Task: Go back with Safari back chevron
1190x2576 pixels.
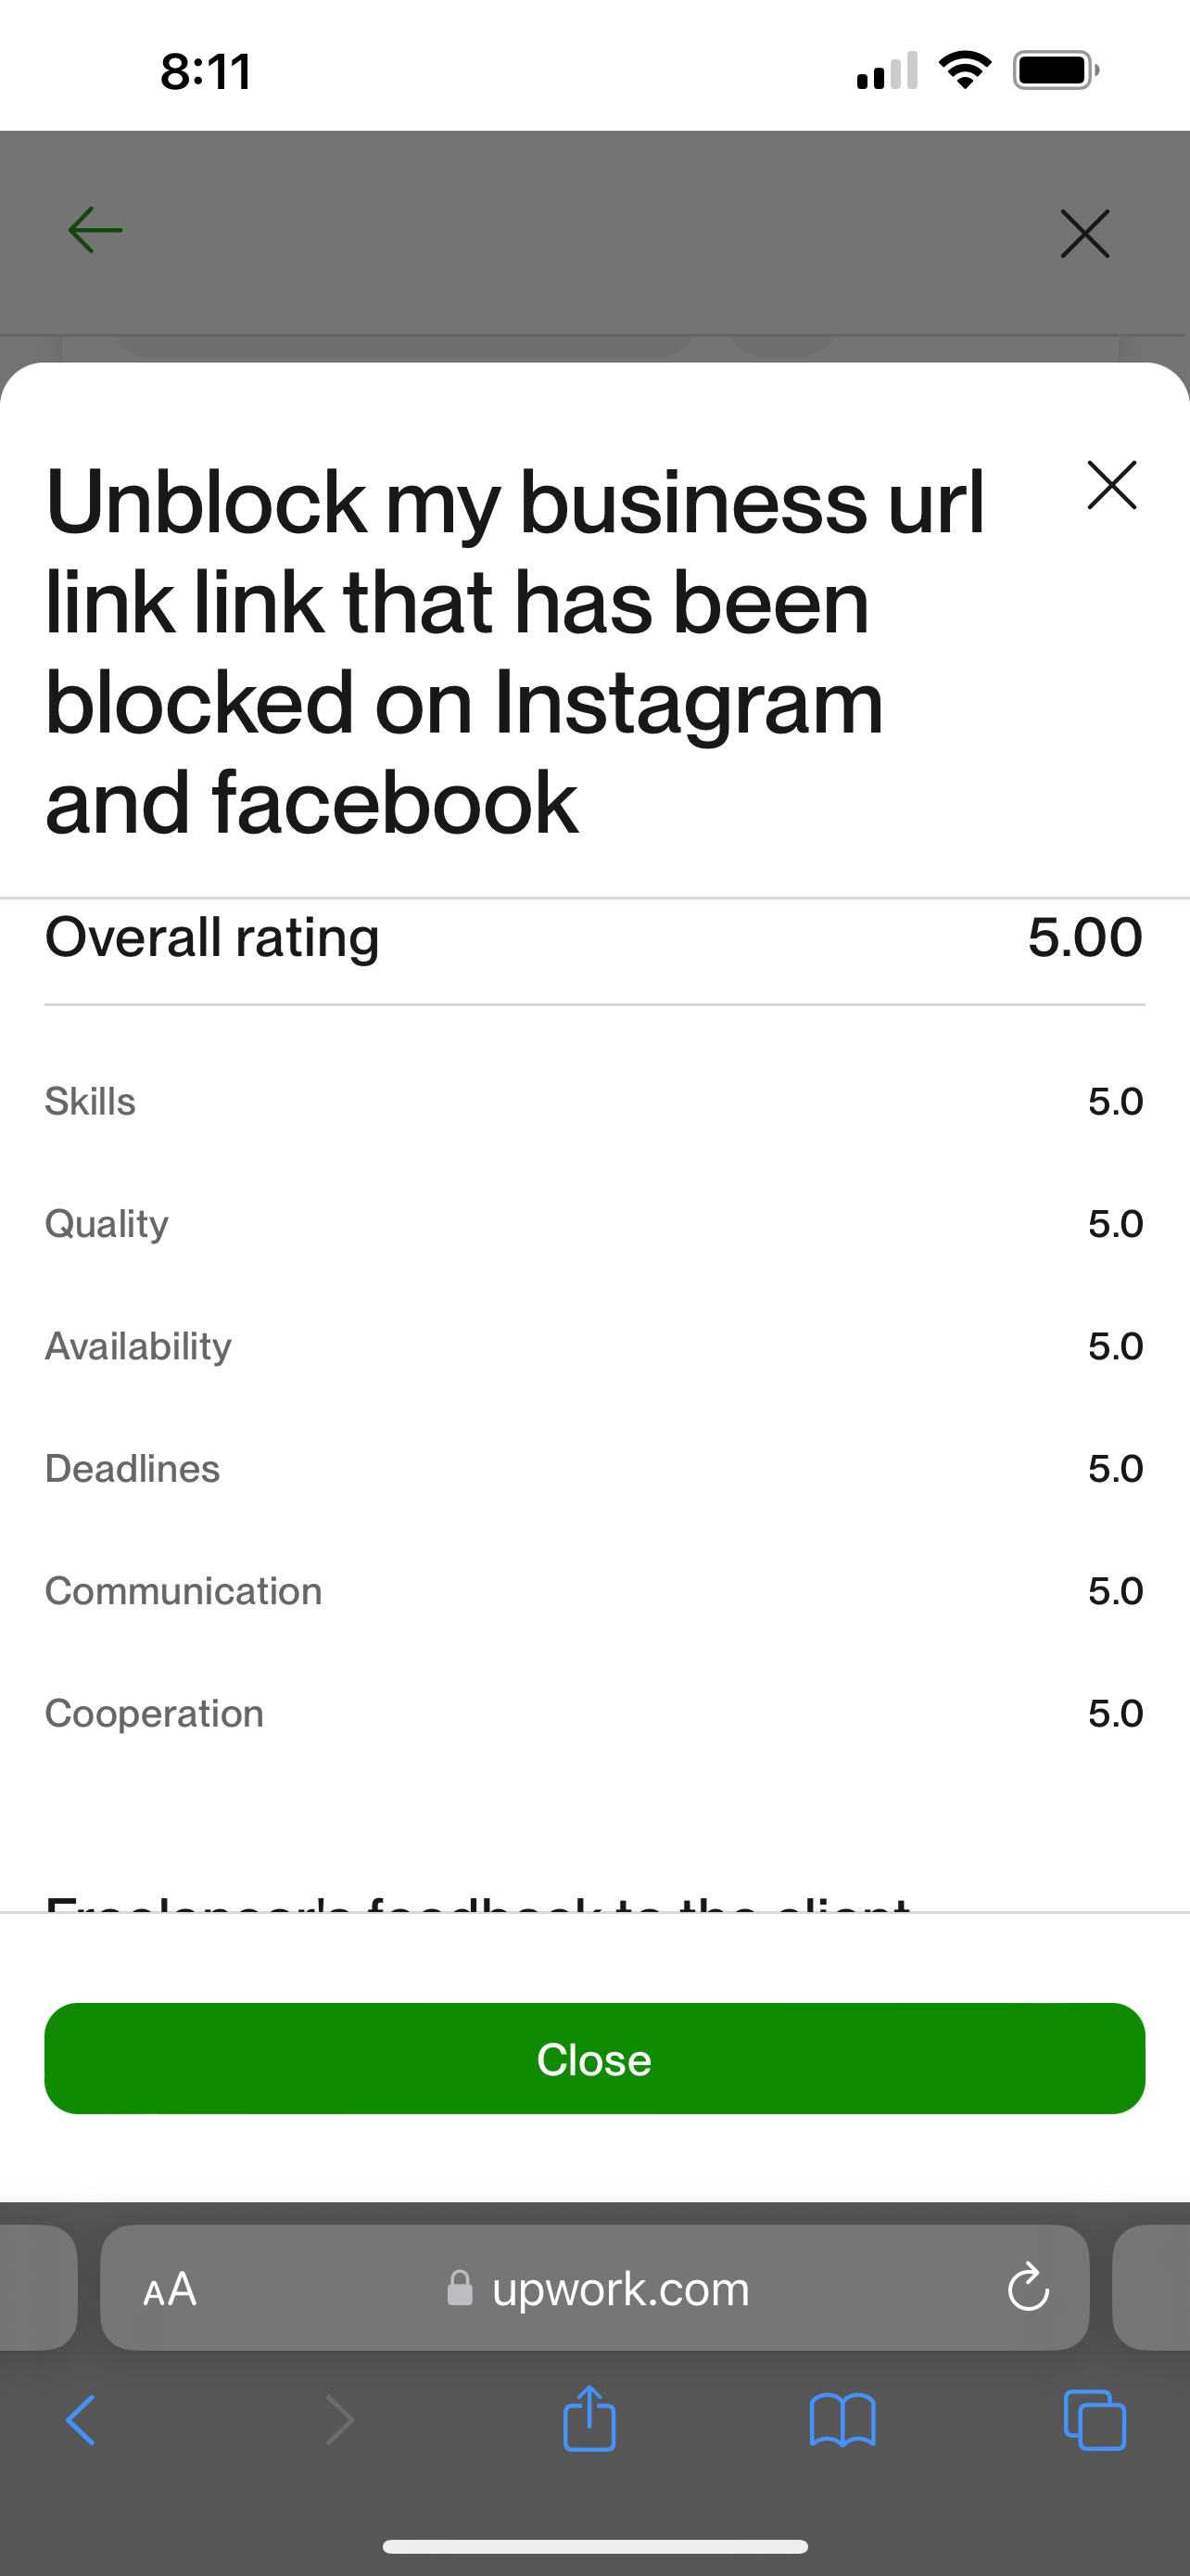Action: coord(80,2421)
